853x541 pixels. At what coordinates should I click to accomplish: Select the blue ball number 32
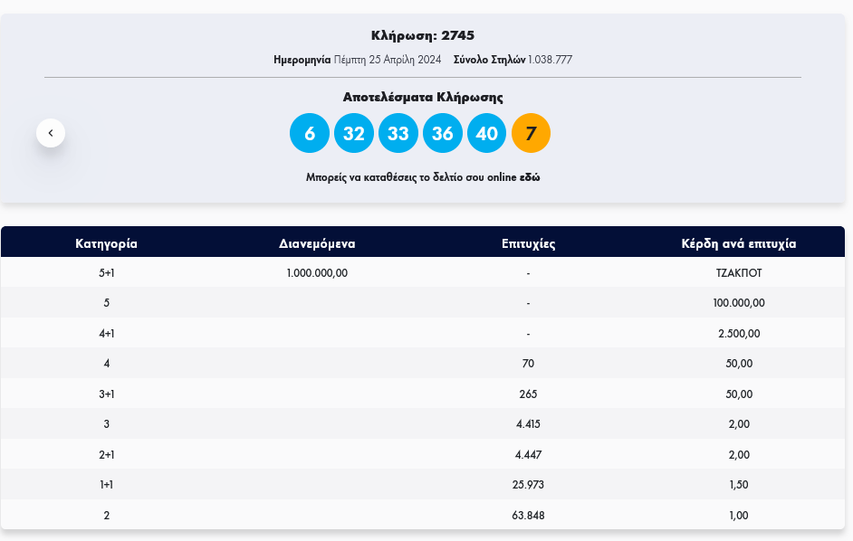[353, 134]
